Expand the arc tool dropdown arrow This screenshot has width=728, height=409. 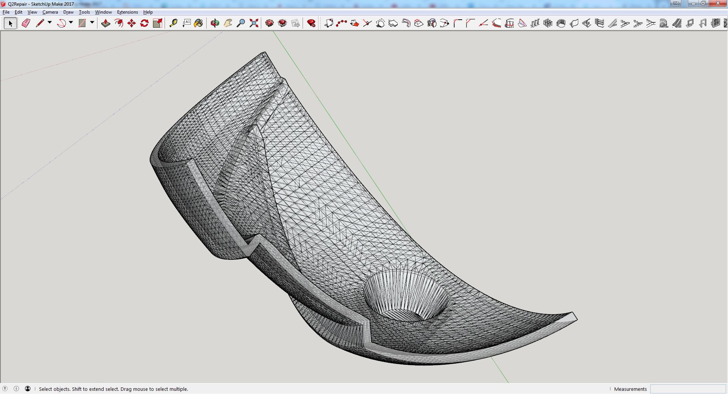point(71,23)
